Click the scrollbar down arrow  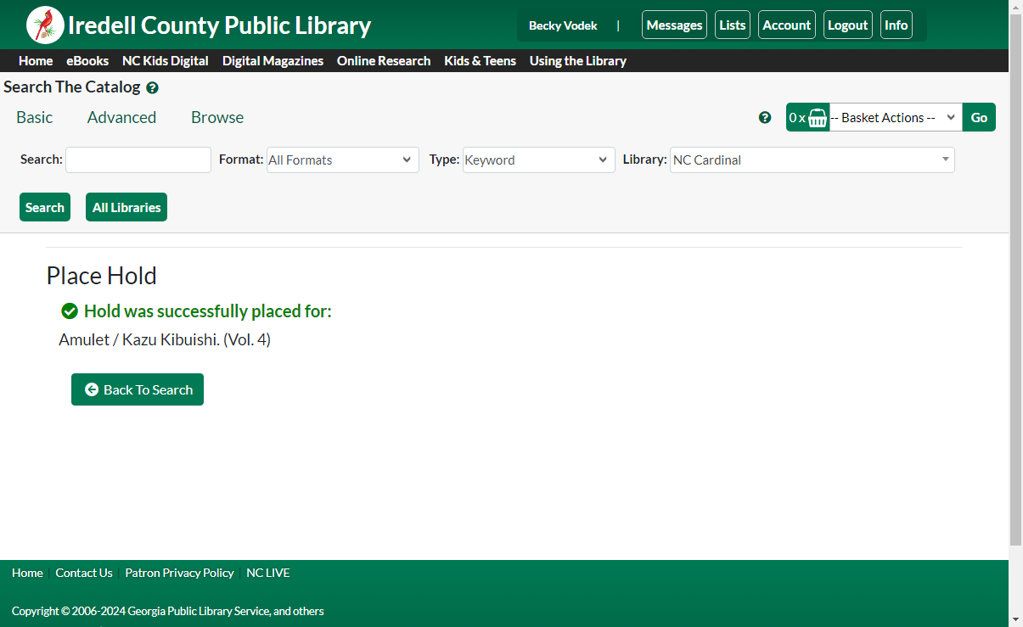(x=1015, y=619)
